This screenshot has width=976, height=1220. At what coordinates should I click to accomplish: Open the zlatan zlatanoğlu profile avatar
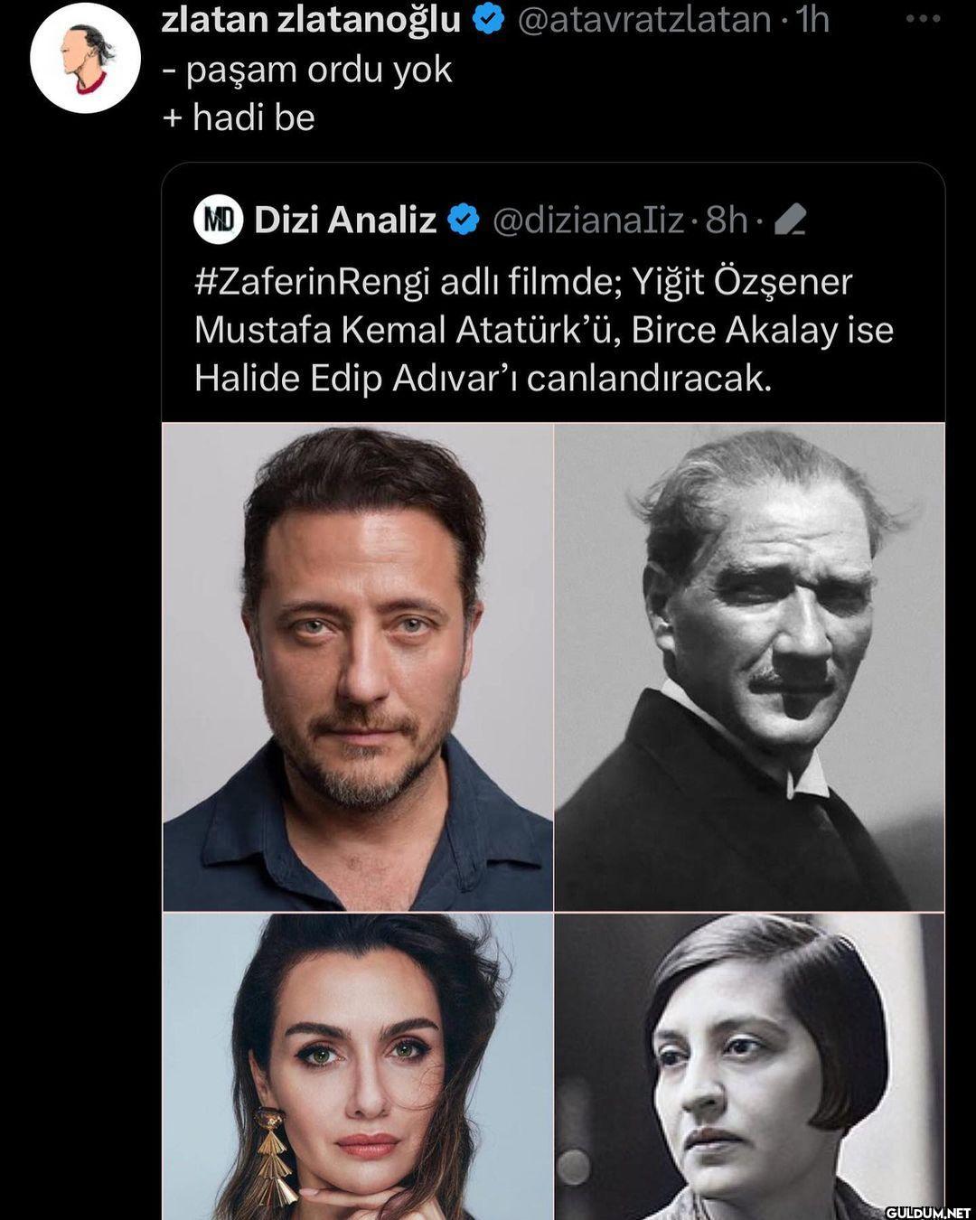click(x=85, y=58)
